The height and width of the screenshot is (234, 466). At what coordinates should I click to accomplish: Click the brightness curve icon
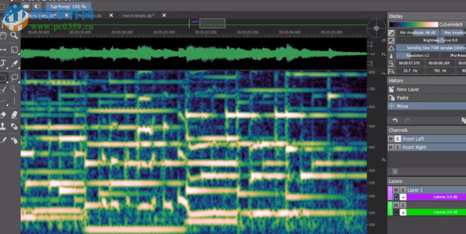point(391,41)
